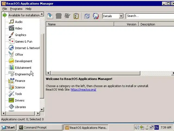Open the File menu

click(5, 9)
